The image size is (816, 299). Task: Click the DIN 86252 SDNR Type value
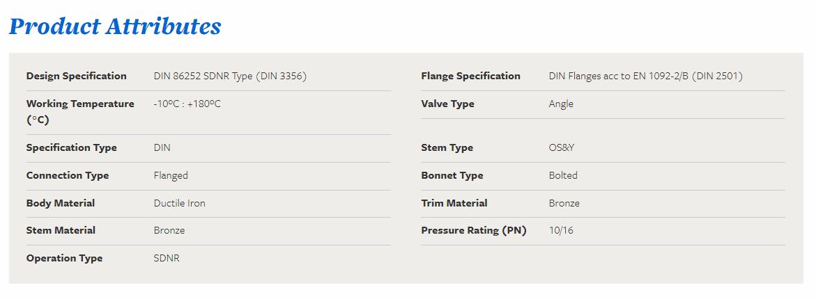[230, 76]
